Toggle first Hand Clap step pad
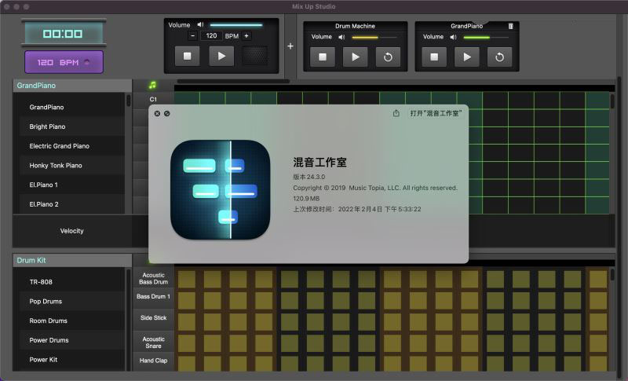Screen dimensions: 628x381 [187, 364]
